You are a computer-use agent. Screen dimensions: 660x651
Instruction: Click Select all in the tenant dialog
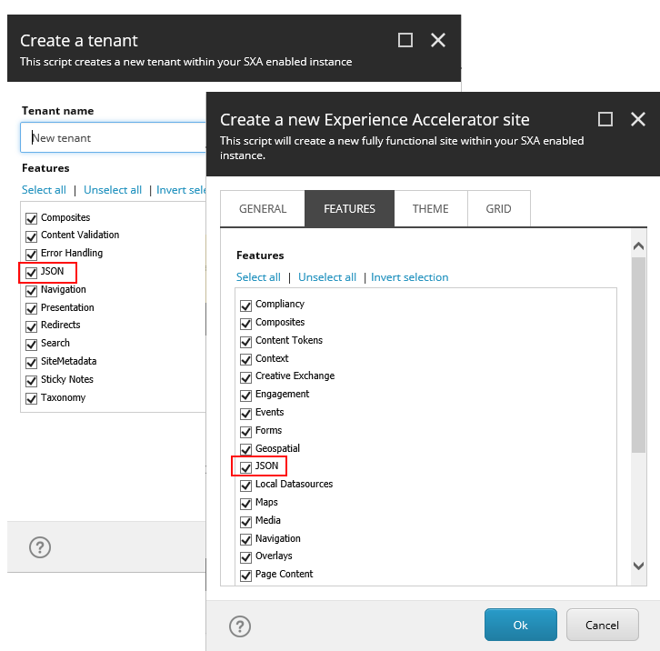coord(44,190)
